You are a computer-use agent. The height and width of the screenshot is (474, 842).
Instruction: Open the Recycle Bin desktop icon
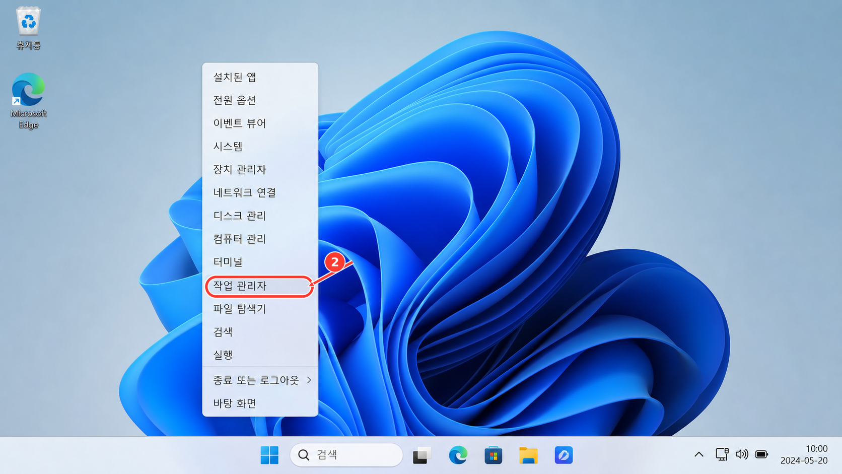tap(28, 28)
